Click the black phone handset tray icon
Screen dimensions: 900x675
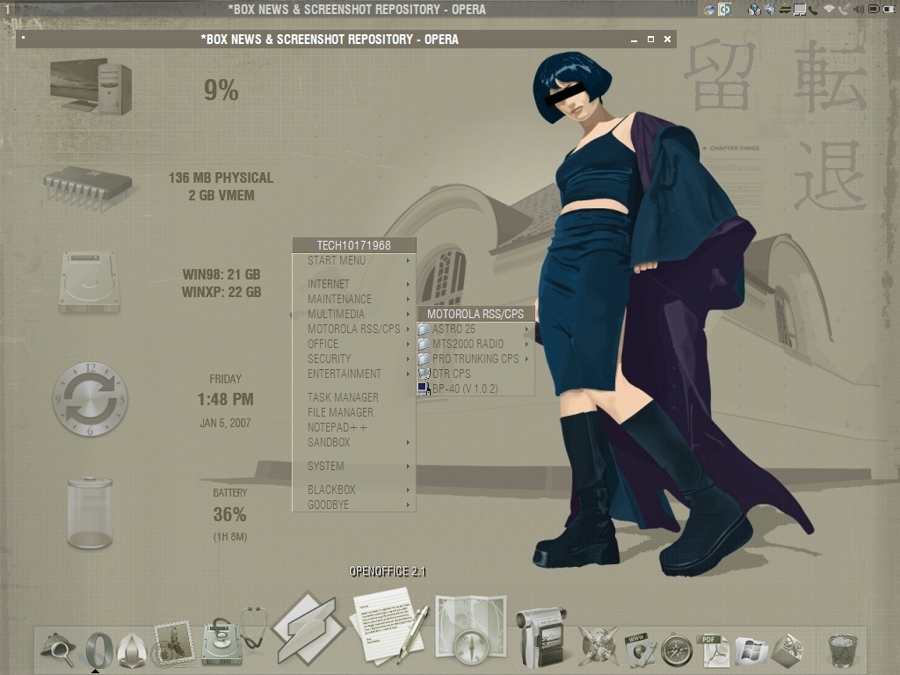point(813,9)
